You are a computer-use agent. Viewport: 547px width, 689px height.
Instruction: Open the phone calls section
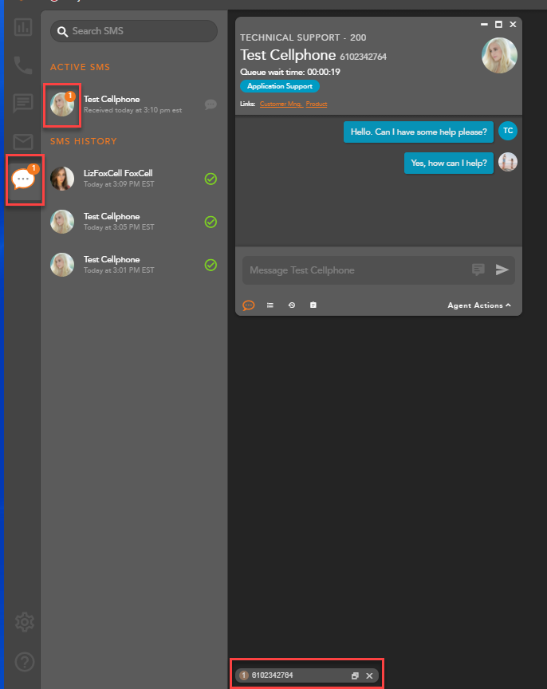pyautogui.click(x=23, y=65)
